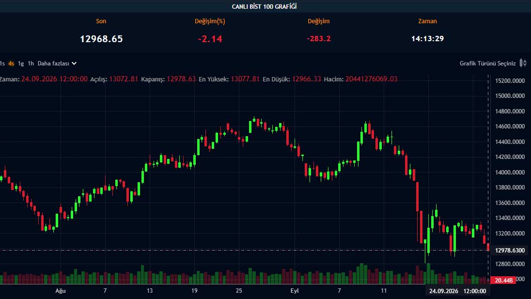Click the 19 date label on time axis
This screenshot has width=531, height=299.
194,291
